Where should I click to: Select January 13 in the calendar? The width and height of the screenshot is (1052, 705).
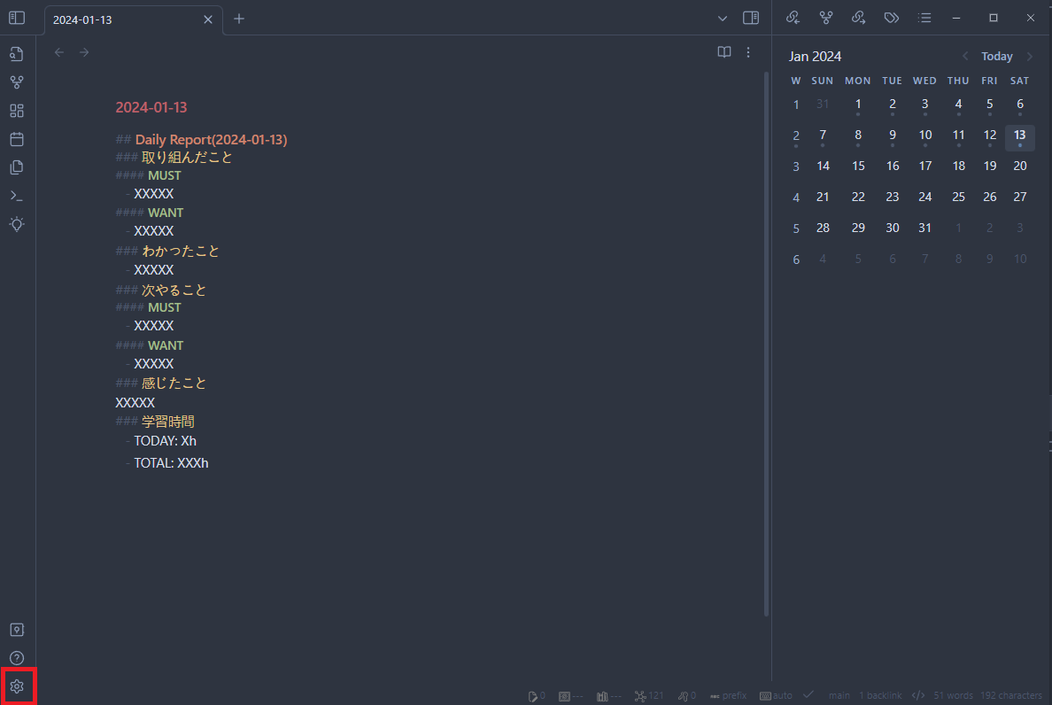coord(1020,137)
